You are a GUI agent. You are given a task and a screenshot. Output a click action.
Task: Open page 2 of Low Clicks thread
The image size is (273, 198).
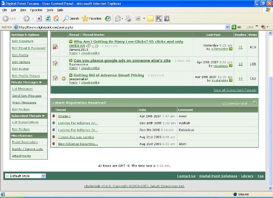(x=96, y=46)
